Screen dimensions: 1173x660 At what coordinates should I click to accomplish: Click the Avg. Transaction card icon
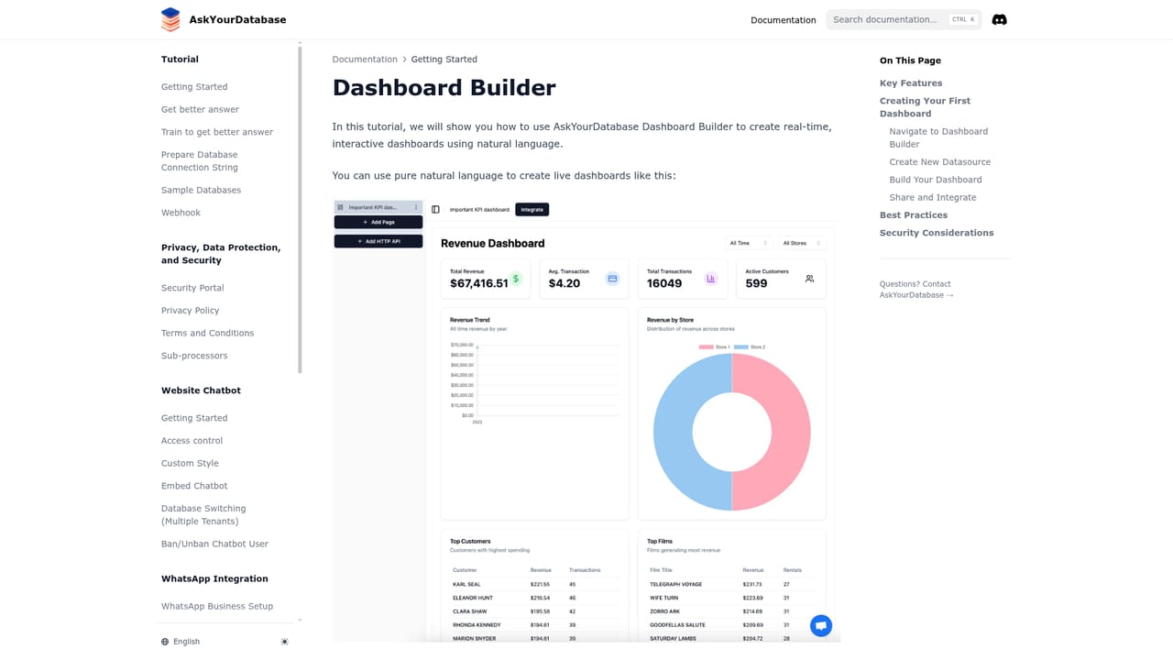[612, 279]
